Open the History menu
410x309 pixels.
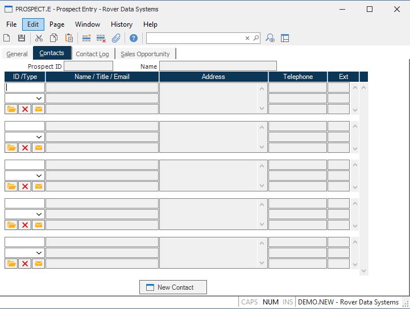[121, 24]
